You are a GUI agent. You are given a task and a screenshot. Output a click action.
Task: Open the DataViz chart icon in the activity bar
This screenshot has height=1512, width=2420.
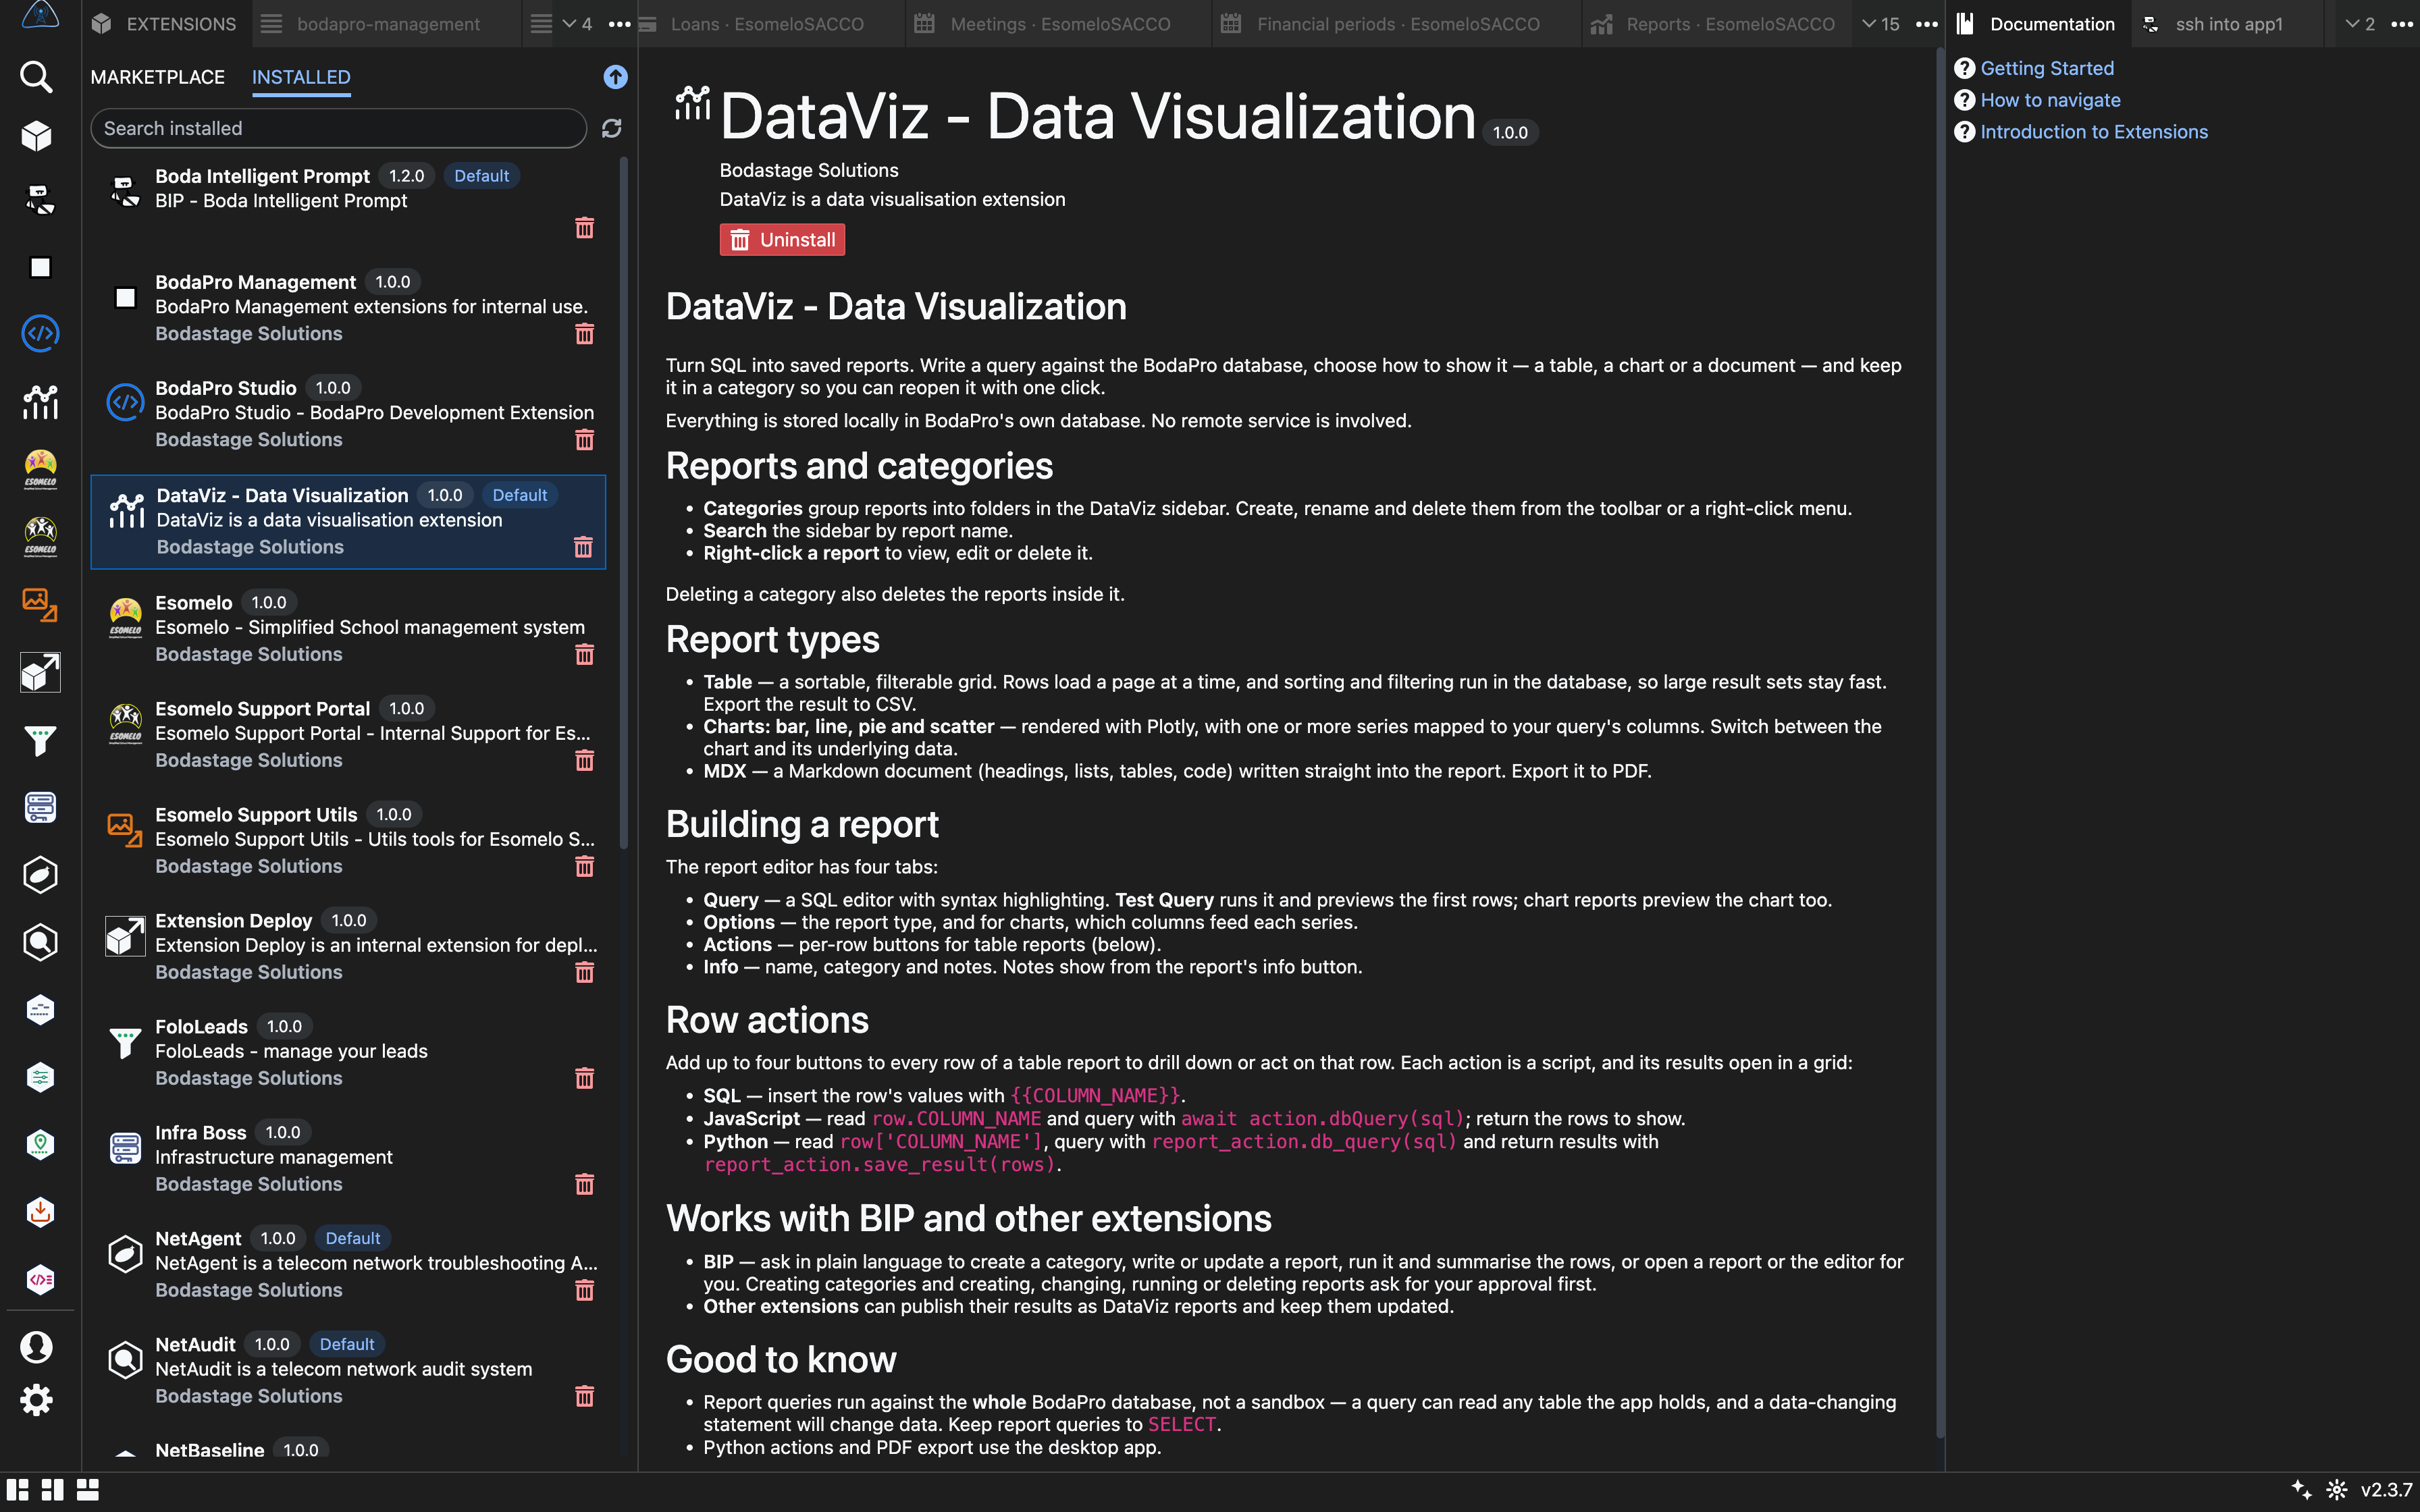coord(40,402)
